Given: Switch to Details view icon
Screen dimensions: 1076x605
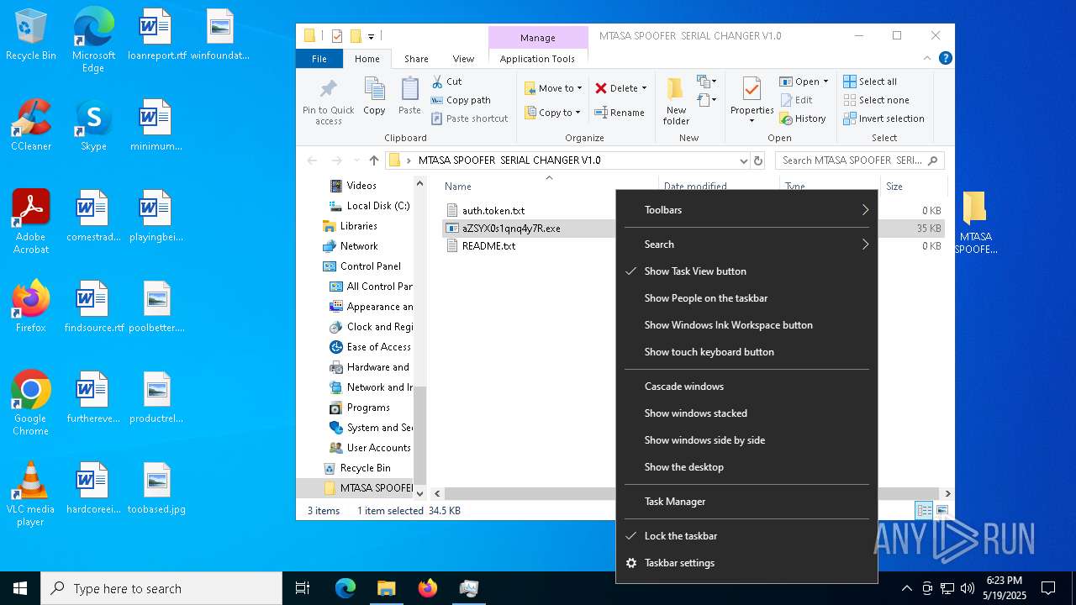Looking at the screenshot, I should pos(924,510).
